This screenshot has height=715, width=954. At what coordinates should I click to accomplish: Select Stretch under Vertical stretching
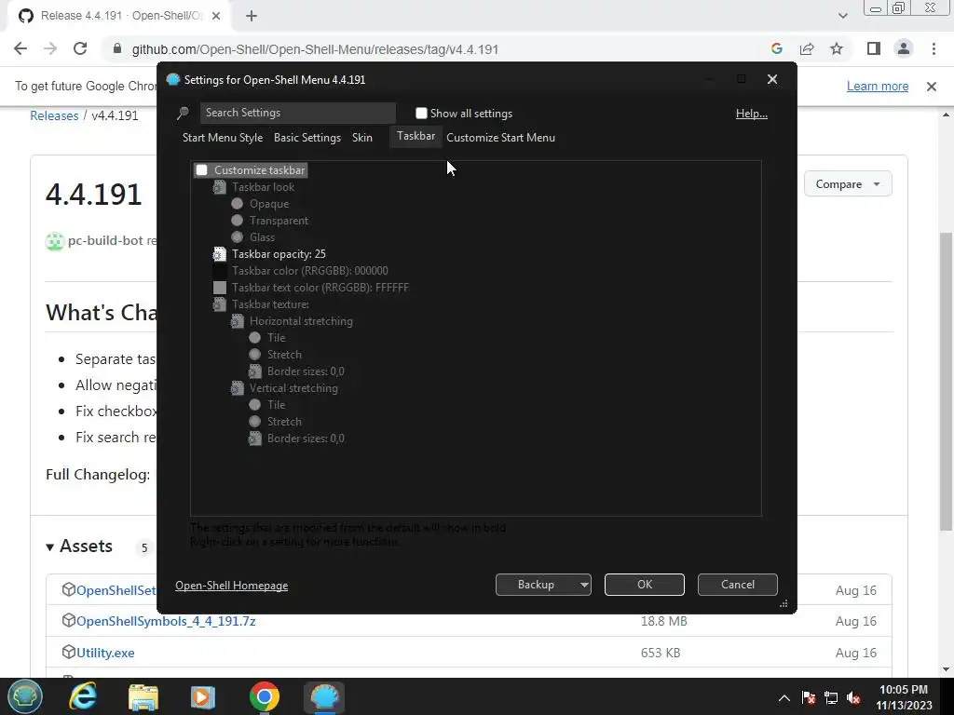pos(255,422)
